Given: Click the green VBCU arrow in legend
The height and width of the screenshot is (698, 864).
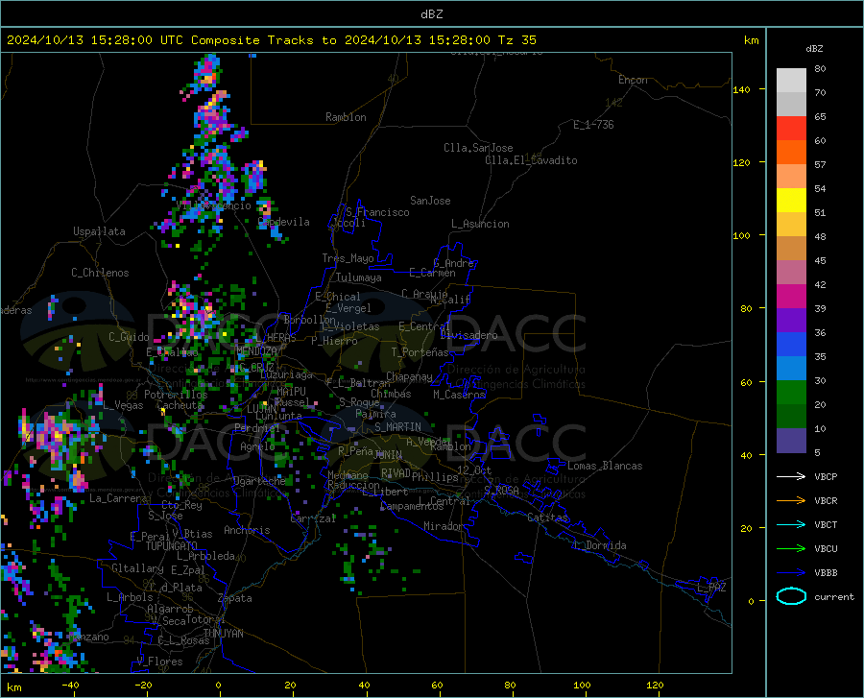Looking at the screenshot, I should pos(791,549).
